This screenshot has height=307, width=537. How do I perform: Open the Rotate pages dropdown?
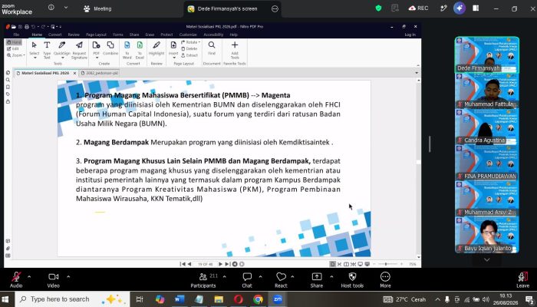(191, 42)
